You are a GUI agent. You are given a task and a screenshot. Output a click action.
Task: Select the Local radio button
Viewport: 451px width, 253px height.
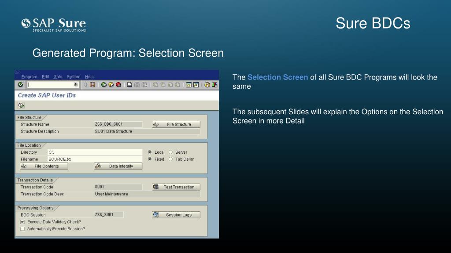coord(150,152)
